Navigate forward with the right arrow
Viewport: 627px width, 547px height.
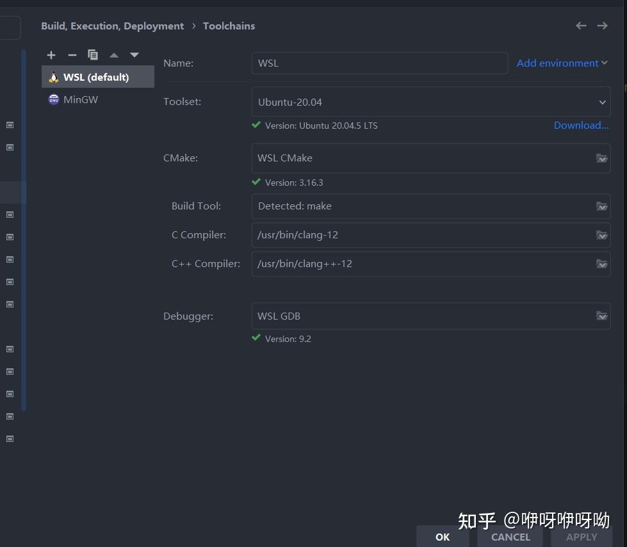(602, 26)
